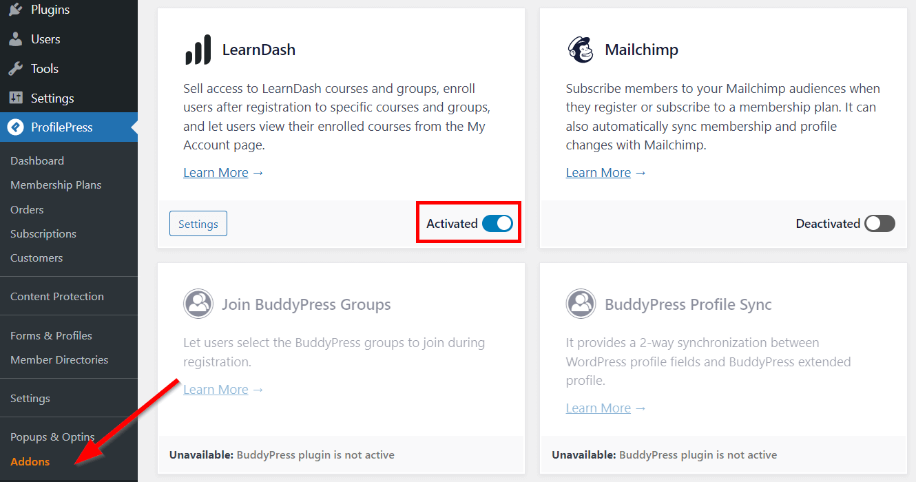Click the Plugins plug icon in sidebar
The height and width of the screenshot is (482, 916).
[15, 10]
